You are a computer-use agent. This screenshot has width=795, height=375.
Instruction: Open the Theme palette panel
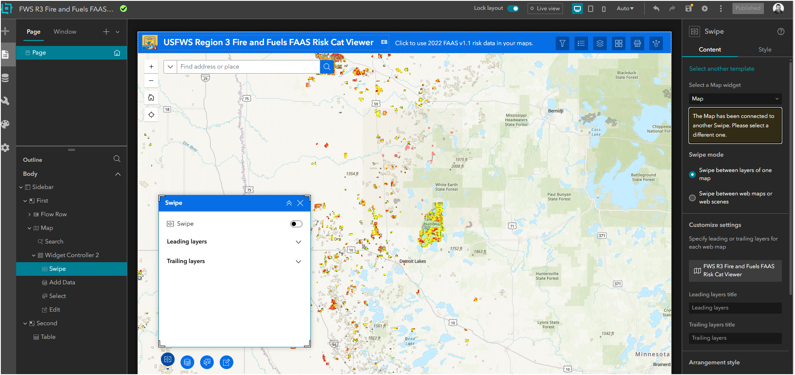tap(6, 124)
